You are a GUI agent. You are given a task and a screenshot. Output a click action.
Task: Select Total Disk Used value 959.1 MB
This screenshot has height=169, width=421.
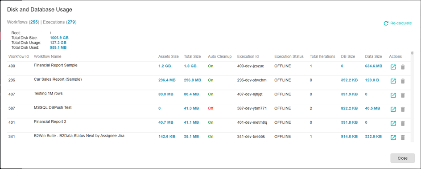coord(58,47)
